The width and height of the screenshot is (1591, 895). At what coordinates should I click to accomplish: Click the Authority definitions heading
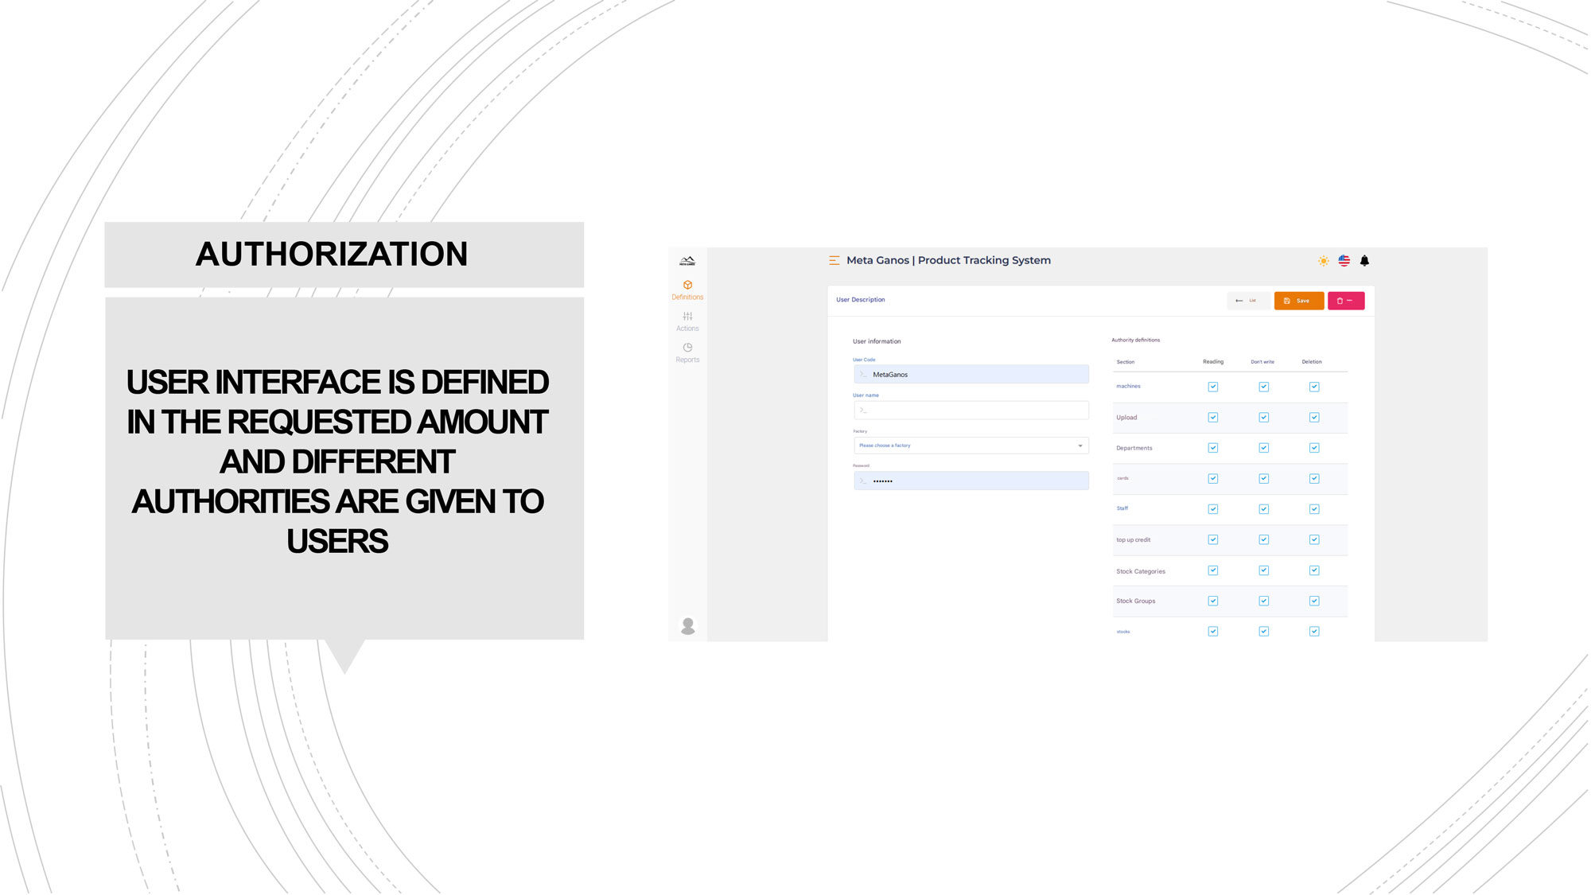click(1136, 340)
